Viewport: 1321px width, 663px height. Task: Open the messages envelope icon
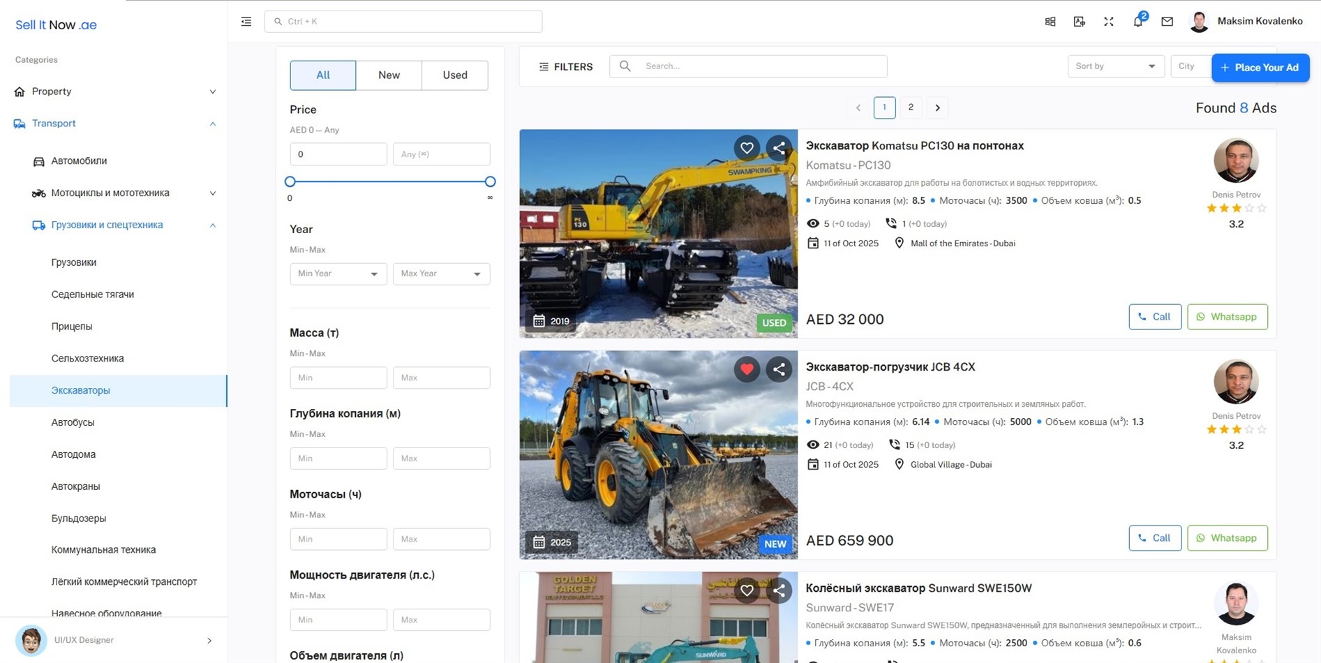pos(1167,22)
